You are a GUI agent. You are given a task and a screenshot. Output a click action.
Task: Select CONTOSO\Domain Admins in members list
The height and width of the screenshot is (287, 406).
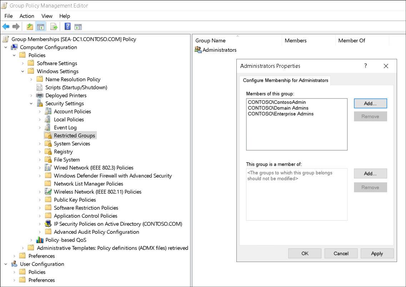point(278,108)
